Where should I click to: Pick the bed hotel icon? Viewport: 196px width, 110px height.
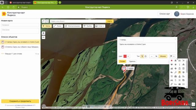click(x=175, y=84)
